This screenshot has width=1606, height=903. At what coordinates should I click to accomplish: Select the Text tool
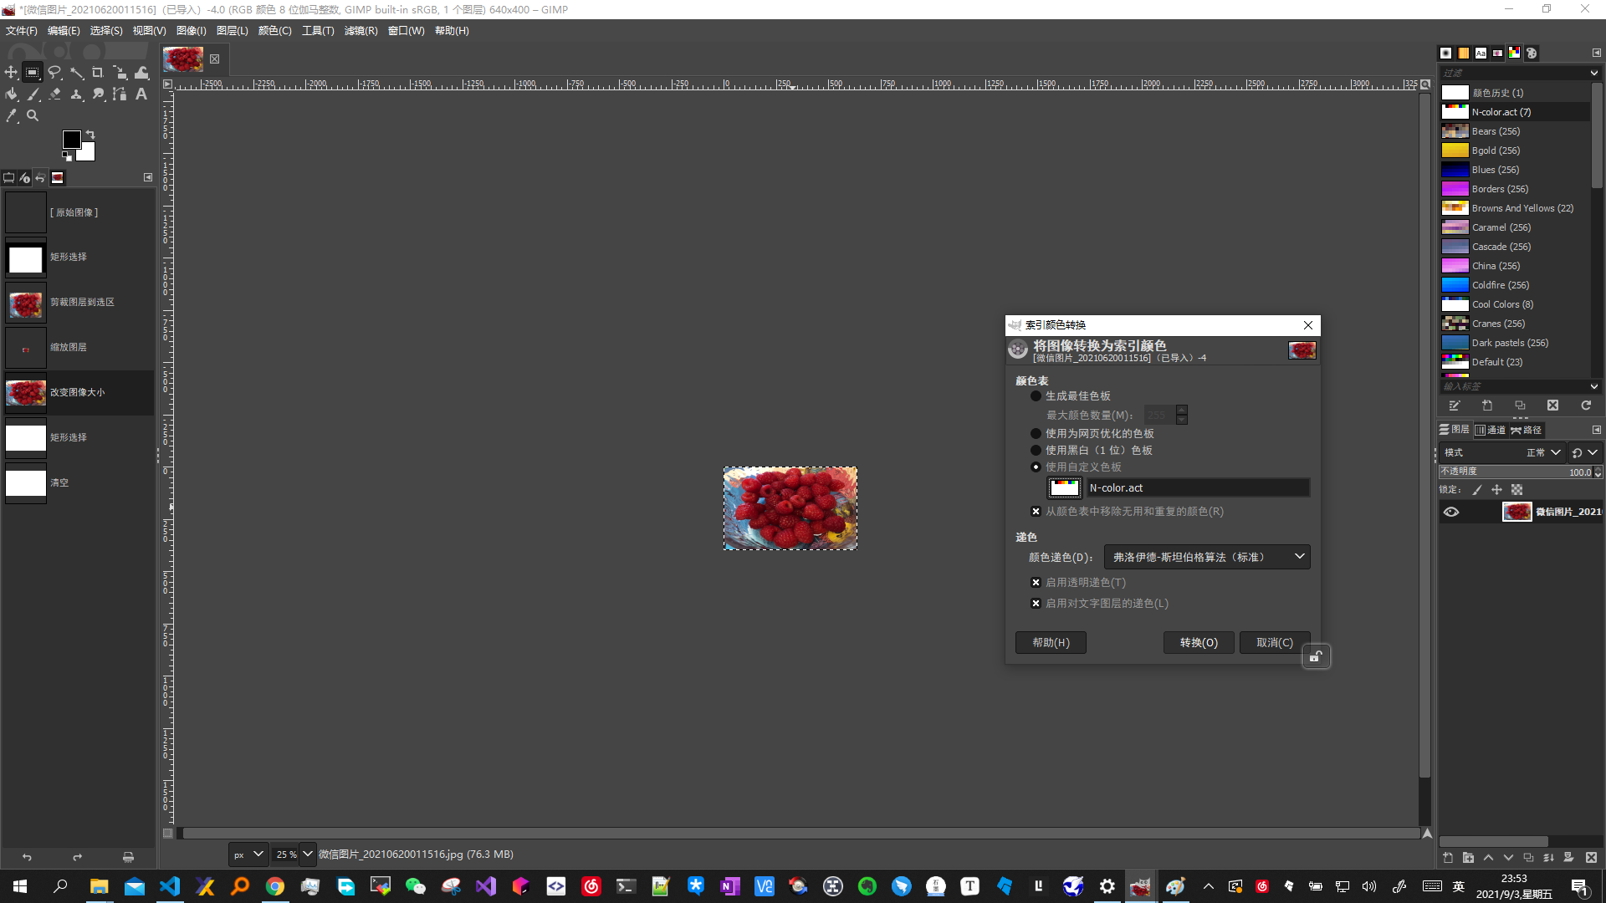(141, 94)
